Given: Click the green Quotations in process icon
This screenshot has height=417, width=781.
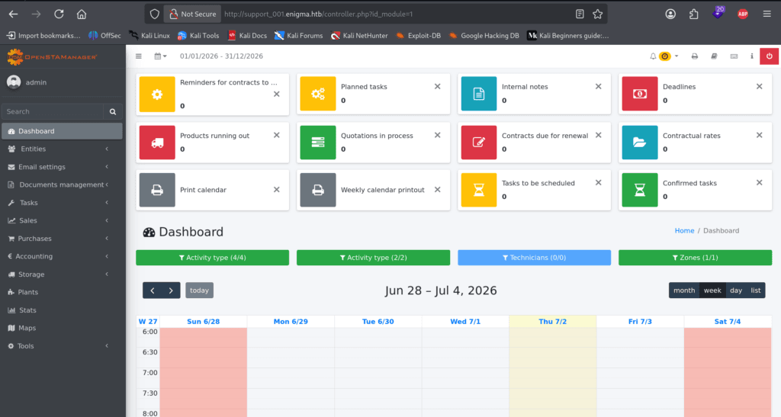Looking at the screenshot, I should [x=318, y=143].
